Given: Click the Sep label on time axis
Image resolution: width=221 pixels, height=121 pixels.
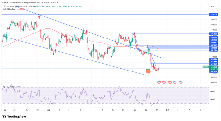Looking at the screenshot, I should pos(48,110).
